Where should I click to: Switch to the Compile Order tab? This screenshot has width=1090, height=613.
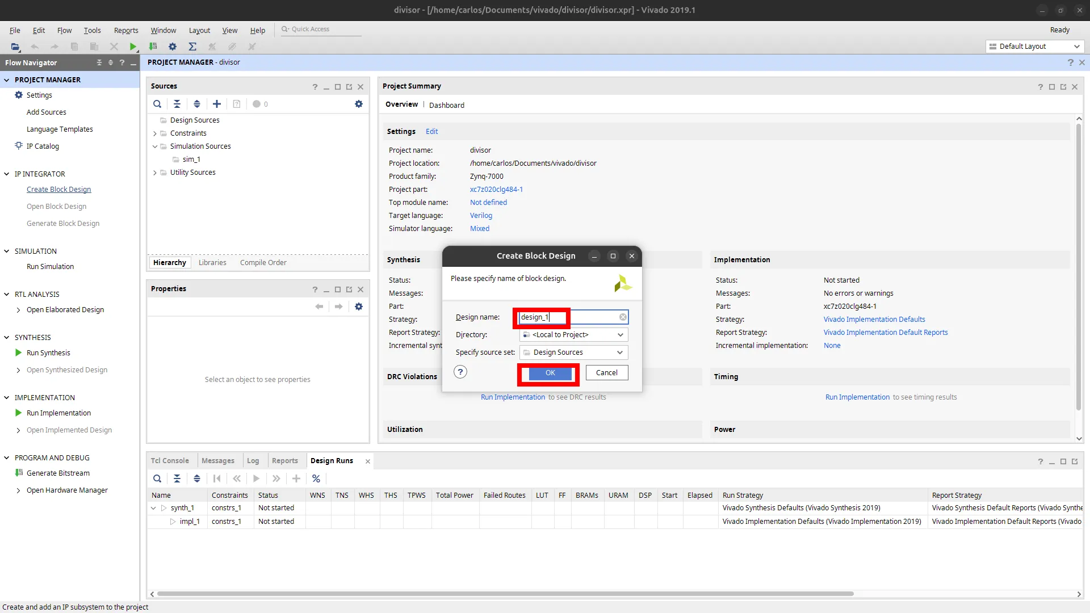click(263, 263)
